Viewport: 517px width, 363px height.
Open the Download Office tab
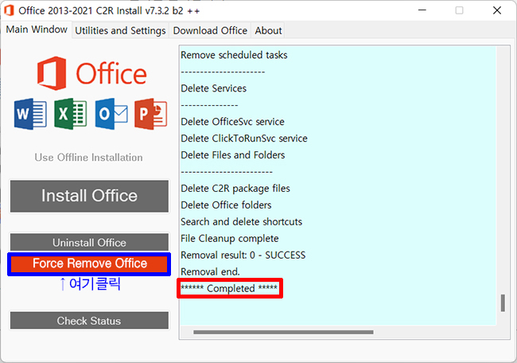210,31
